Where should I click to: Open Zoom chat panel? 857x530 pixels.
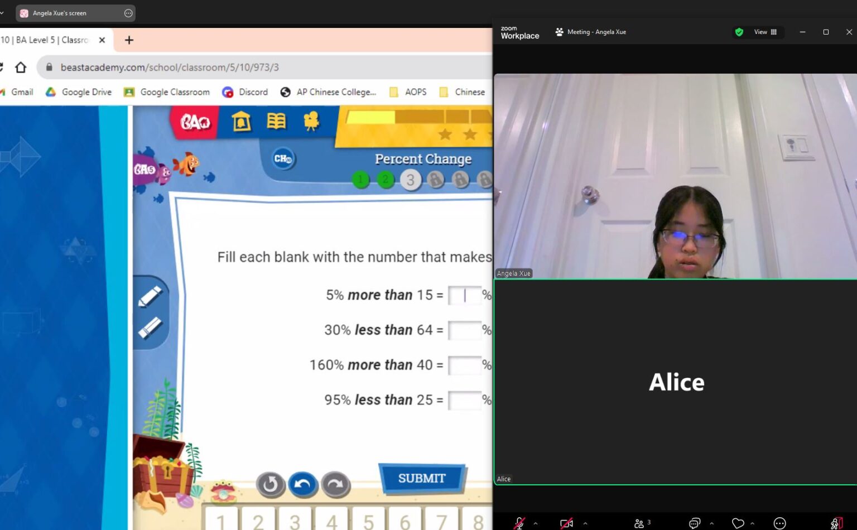tap(695, 523)
